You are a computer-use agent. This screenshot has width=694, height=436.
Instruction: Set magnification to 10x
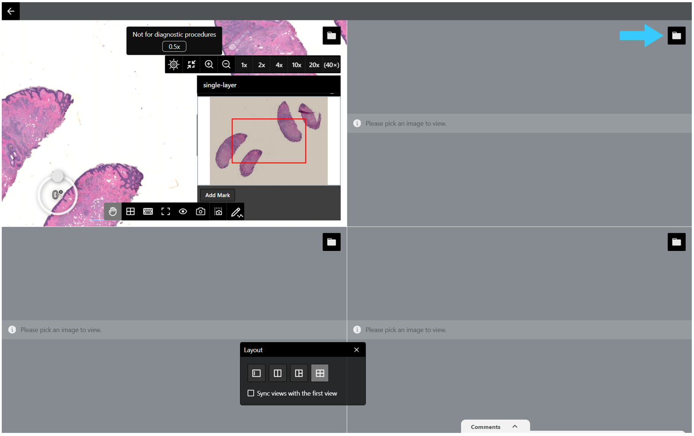tap(297, 65)
